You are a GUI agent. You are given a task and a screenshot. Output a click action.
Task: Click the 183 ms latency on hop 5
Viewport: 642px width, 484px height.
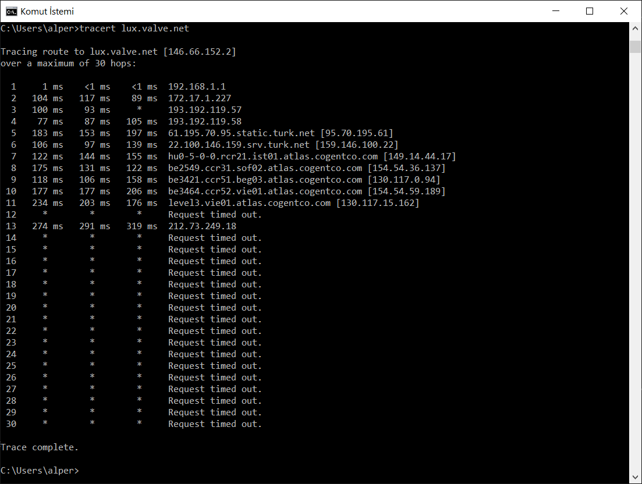coord(48,133)
